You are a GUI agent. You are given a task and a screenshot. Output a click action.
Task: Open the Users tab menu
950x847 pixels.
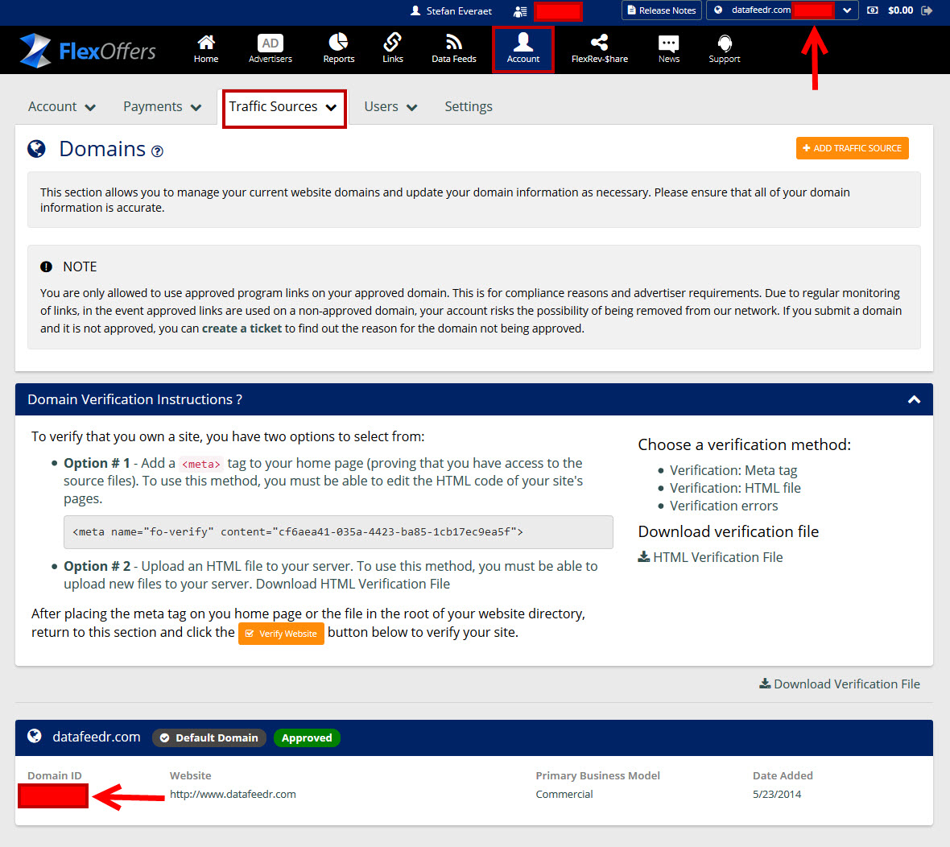point(390,107)
